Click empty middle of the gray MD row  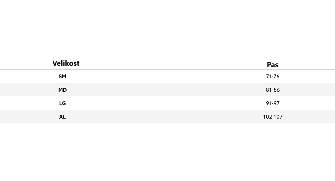[167, 90]
